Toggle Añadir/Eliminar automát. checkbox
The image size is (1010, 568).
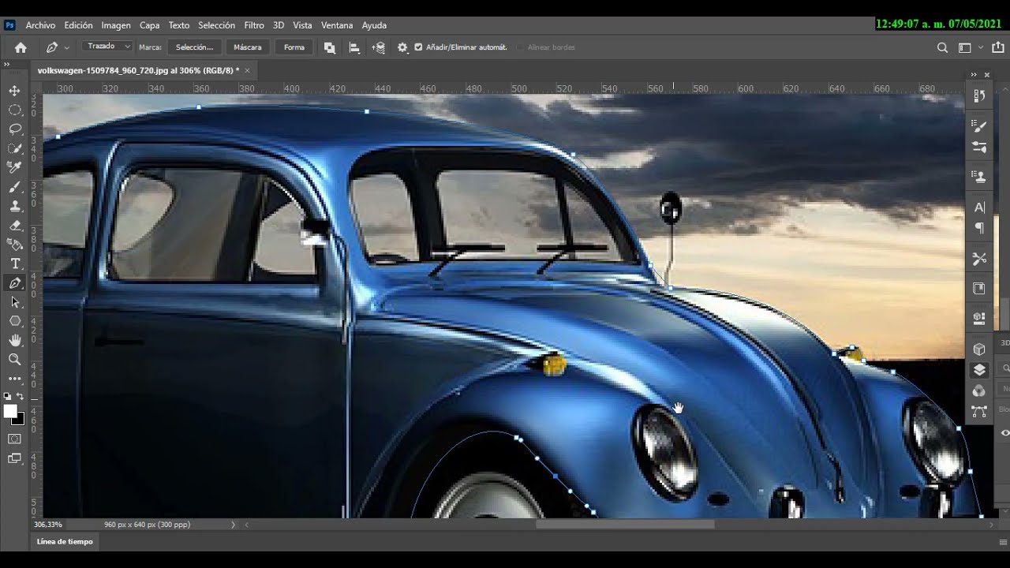(x=418, y=47)
